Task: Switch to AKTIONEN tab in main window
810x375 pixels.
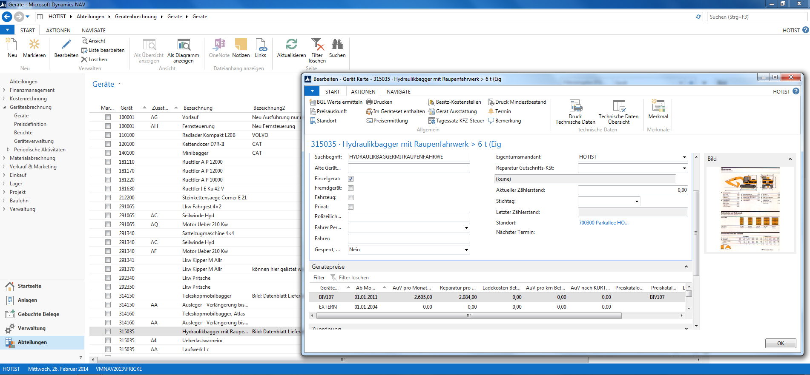Action: coord(58,31)
